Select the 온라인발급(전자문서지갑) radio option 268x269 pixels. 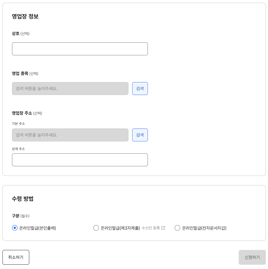coord(177,228)
